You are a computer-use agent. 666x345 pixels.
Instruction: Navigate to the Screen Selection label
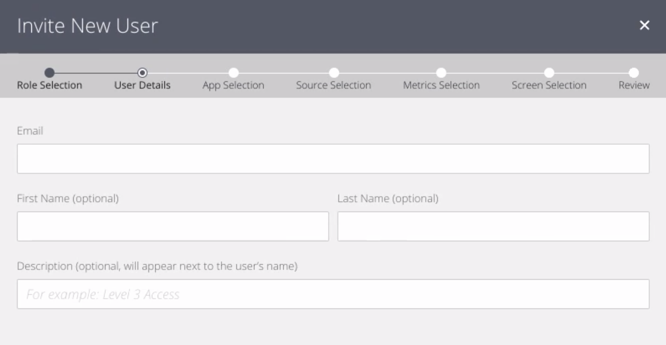coord(549,85)
